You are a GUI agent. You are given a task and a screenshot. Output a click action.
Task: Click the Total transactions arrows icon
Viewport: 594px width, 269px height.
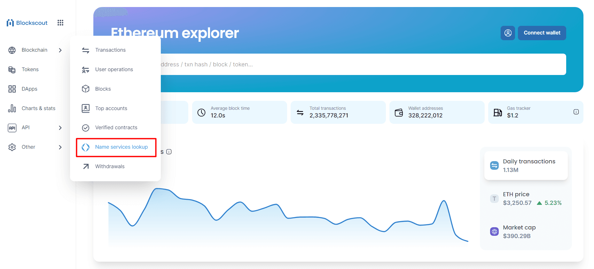tap(300, 112)
